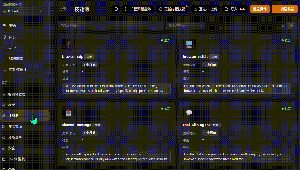The height and width of the screenshot is (170, 300).
Task: Click 内置 tag next to chat_with_agent
Action: tap(216, 125)
